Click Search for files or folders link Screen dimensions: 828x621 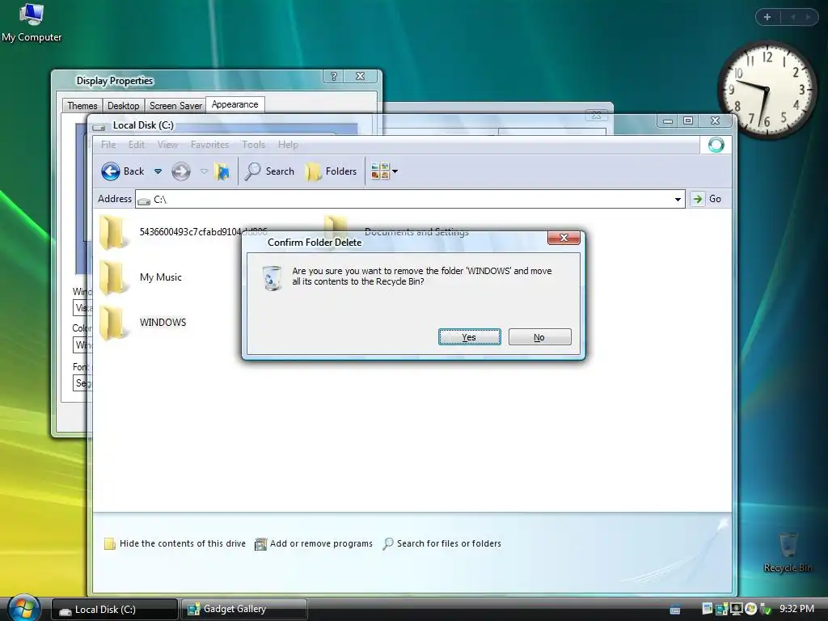441,543
